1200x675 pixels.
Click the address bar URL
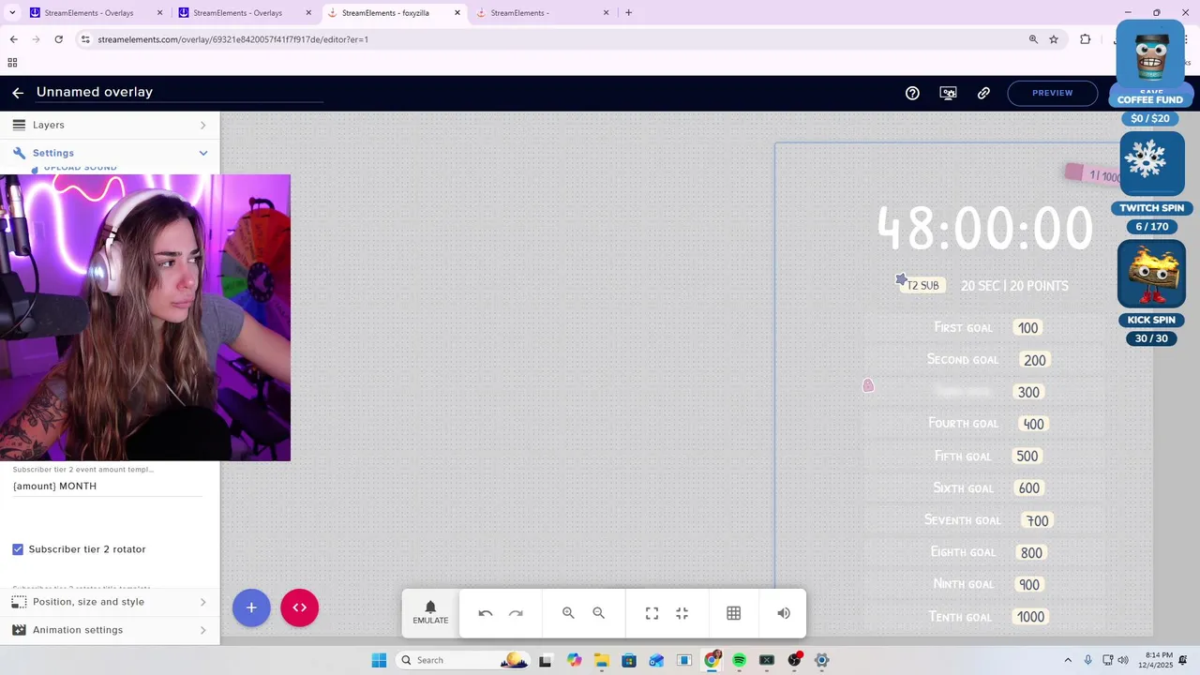click(x=232, y=39)
